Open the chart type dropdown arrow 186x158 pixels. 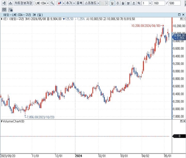pos(64,3)
